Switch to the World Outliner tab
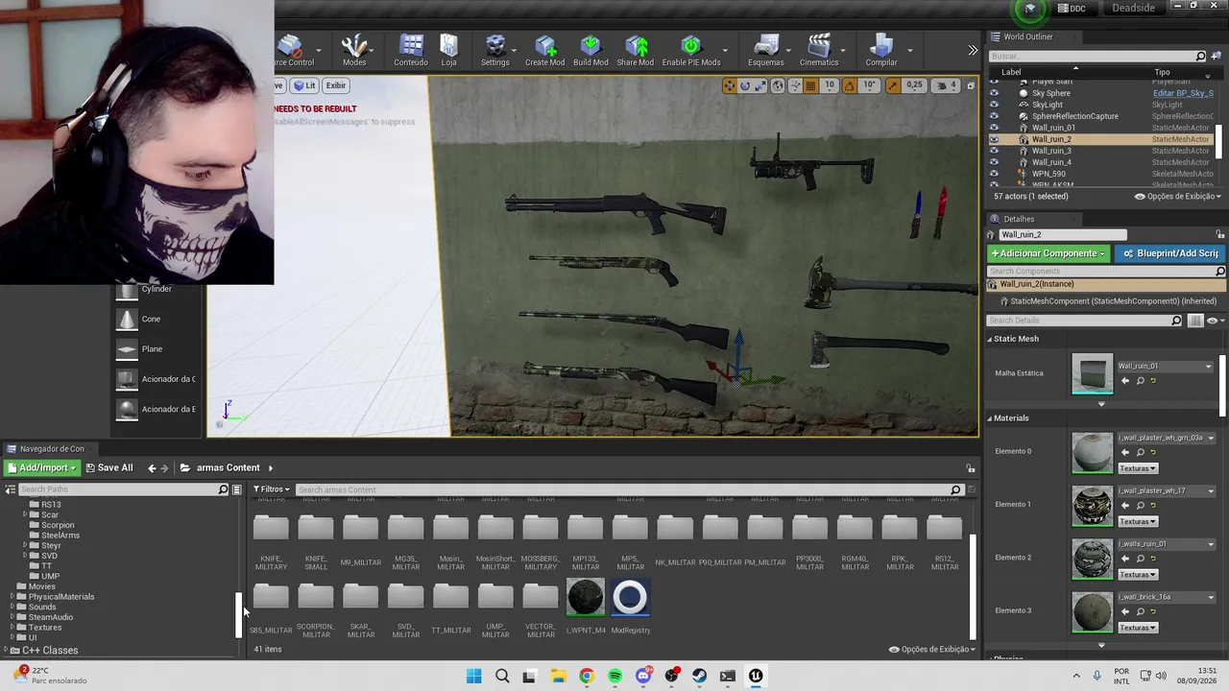 (x=1027, y=36)
